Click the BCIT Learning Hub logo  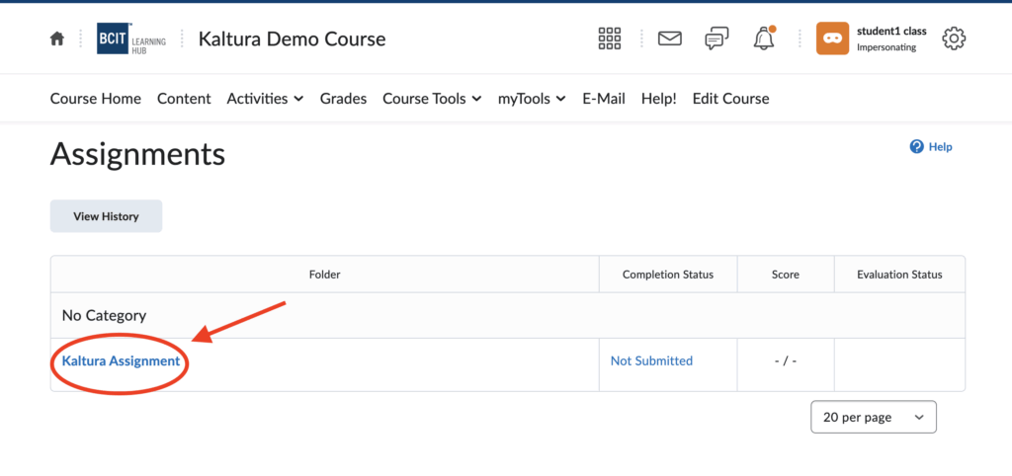point(130,40)
